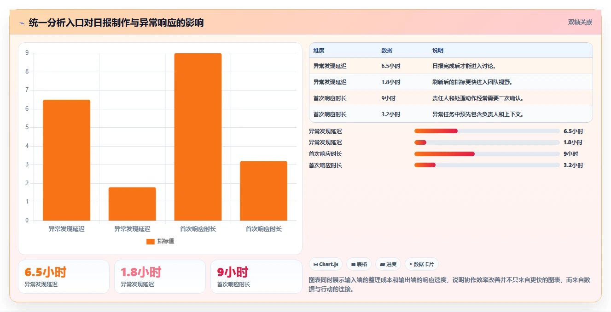Viewport: 611px width, 312px height.
Task: Click table cell 1.8小时
Action: coord(390,82)
